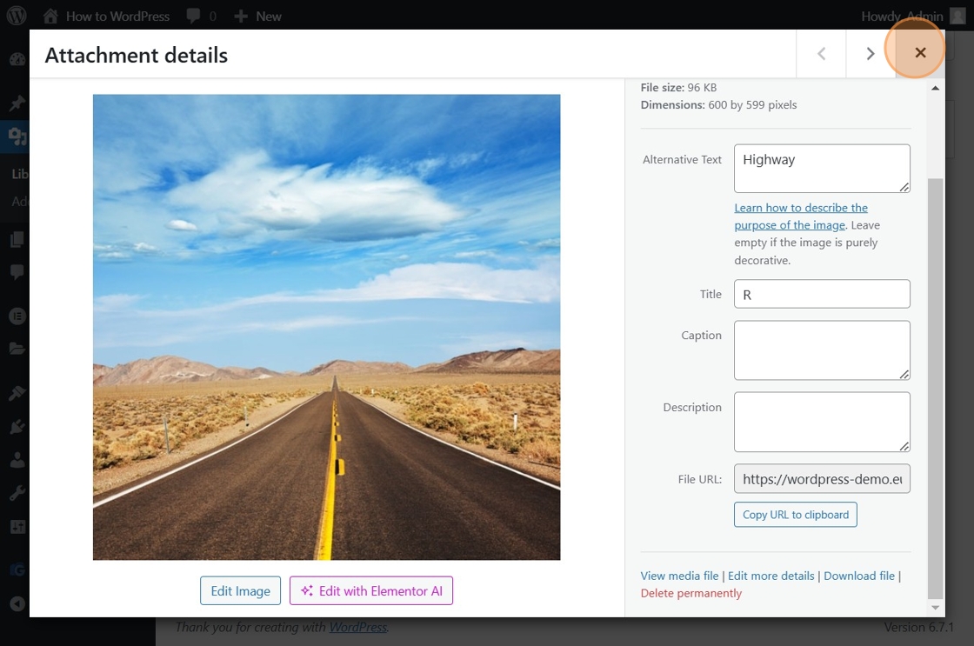The width and height of the screenshot is (974, 646).
Task: Click in the Title field
Action: click(x=822, y=294)
